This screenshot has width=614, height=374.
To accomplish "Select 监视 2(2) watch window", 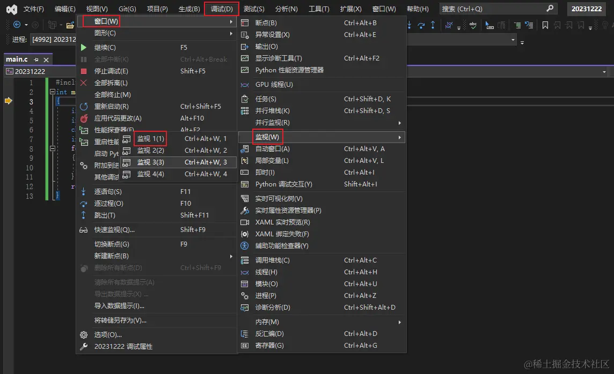I will pyautogui.click(x=178, y=151).
